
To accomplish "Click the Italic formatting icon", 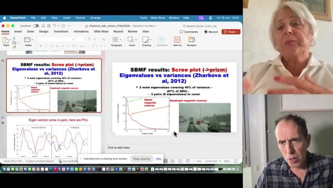I will (x=46, y=46).
